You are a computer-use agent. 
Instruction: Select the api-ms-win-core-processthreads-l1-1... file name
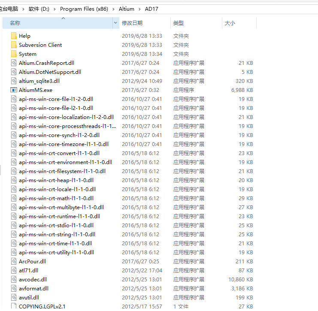click(x=67, y=126)
